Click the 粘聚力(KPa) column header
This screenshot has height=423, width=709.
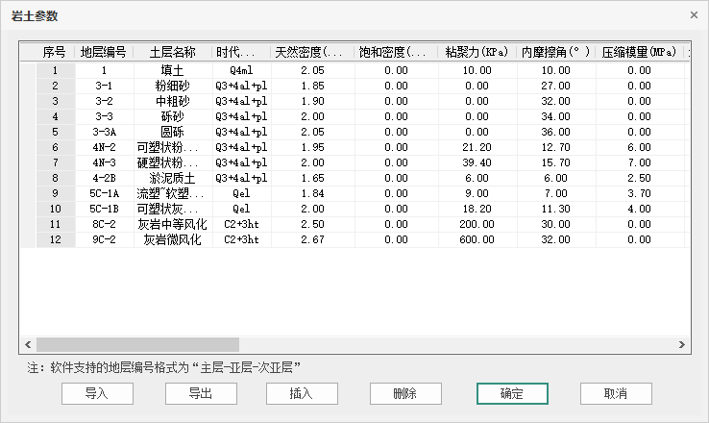476,52
